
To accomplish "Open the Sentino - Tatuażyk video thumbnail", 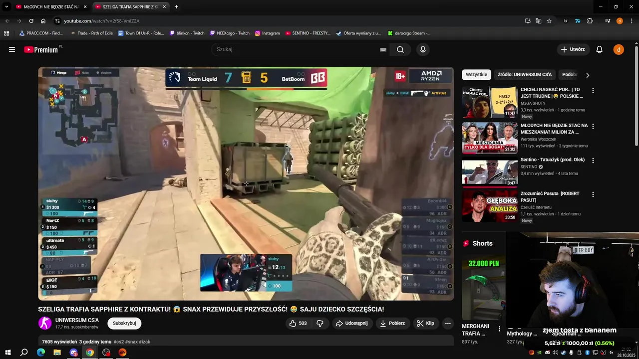I will [490, 173].
